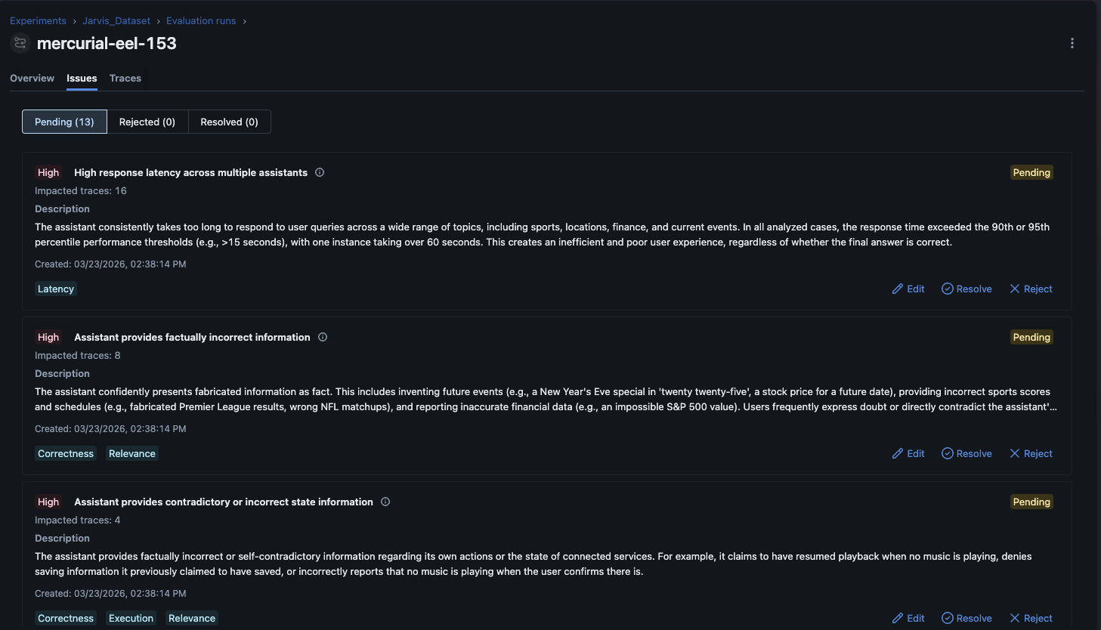This screenshot has width=1101, height=630.
Task: Resolve the factually incorrect information issue
Action: (966, 453)
